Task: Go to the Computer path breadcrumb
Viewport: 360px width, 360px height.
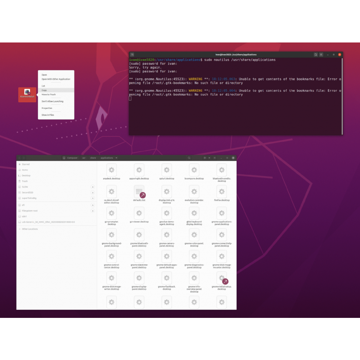Action: click(71, 158)
